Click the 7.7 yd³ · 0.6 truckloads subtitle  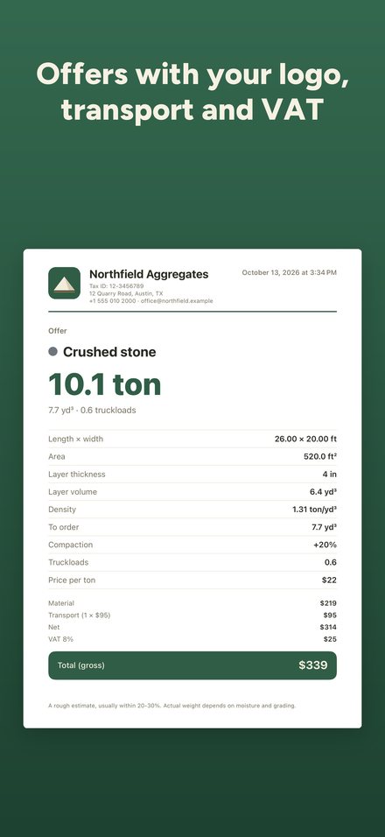(x=92, y=411)
